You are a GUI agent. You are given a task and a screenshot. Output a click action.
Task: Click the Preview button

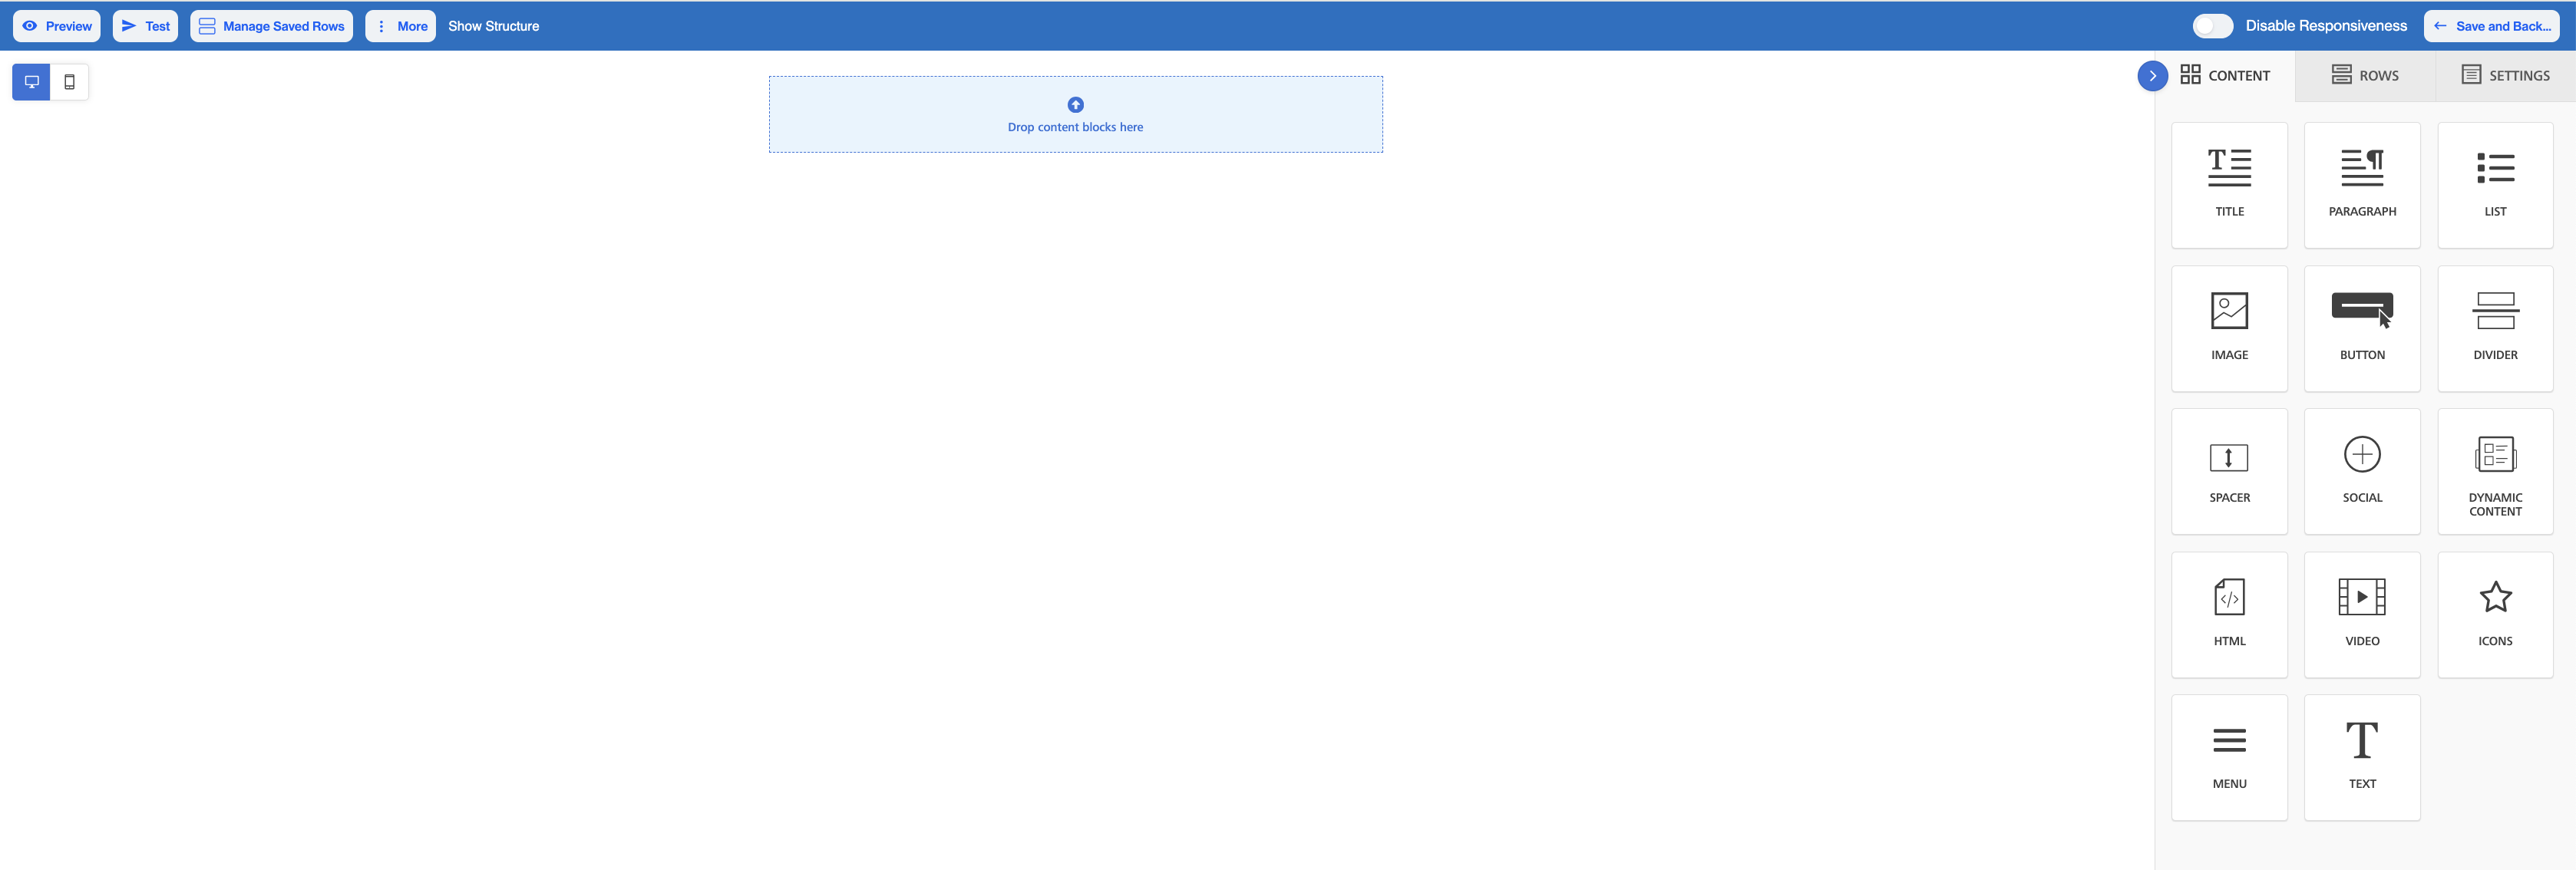coord(57,26)
